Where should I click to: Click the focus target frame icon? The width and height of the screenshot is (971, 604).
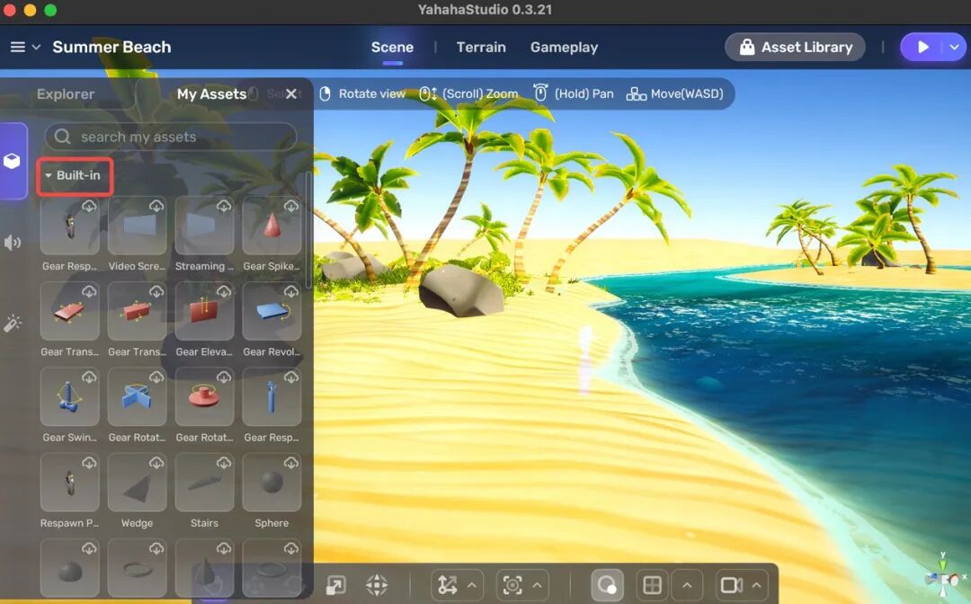coord(512,585)
